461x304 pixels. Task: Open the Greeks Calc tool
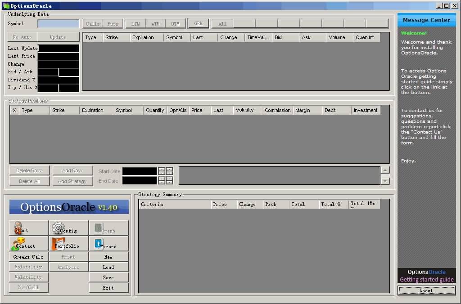(28, 257)
